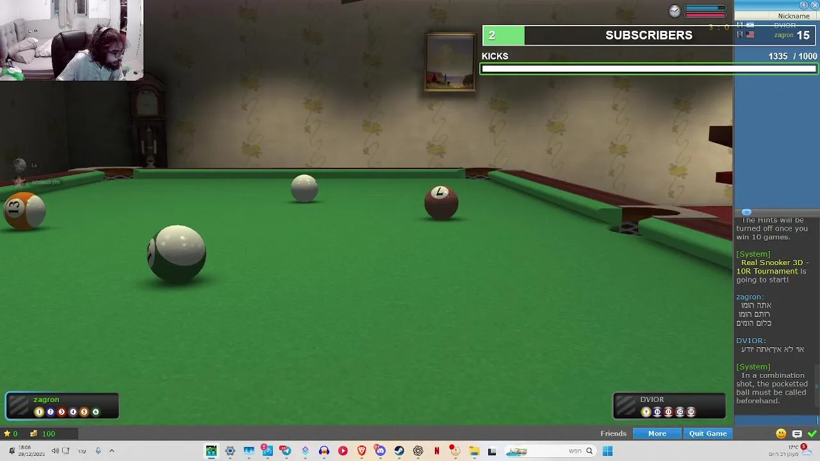820x461 pixels.
Task: Click the taskbar clock showing 18:08
Action: pos(31,451)
